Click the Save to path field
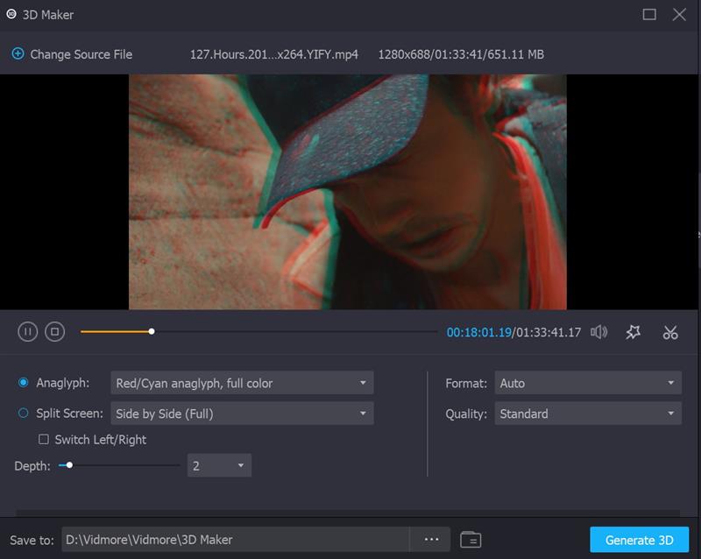 point(236,540)
